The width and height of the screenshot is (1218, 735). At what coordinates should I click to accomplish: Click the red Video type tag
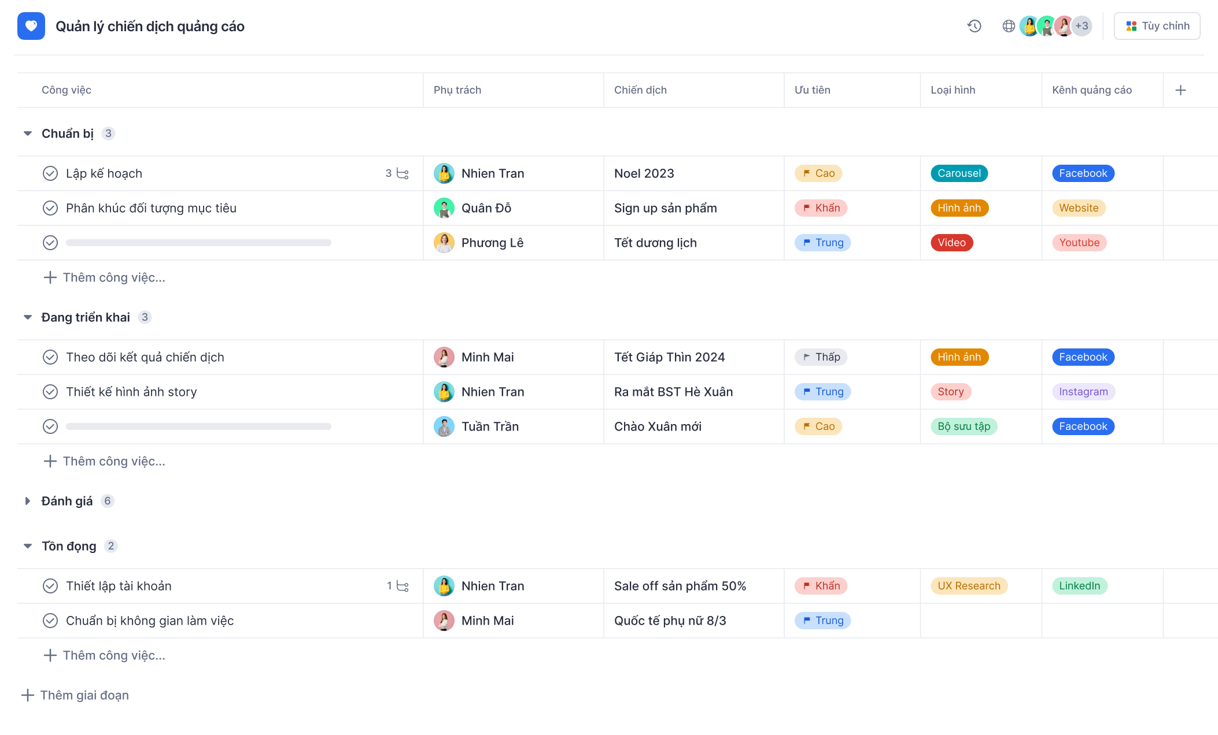(951, 243)
